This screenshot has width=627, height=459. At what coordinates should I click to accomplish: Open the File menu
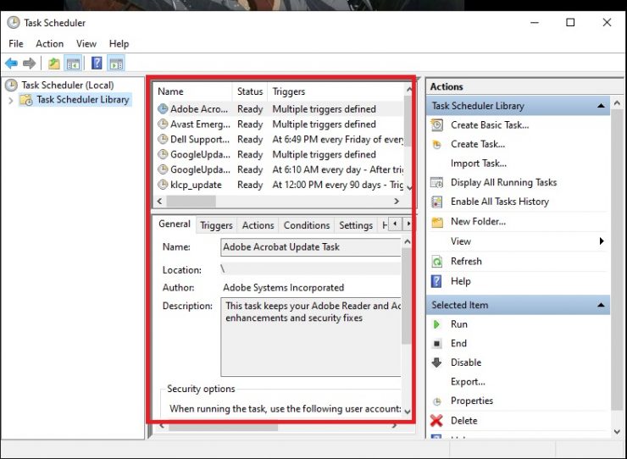tap(16, 43)
